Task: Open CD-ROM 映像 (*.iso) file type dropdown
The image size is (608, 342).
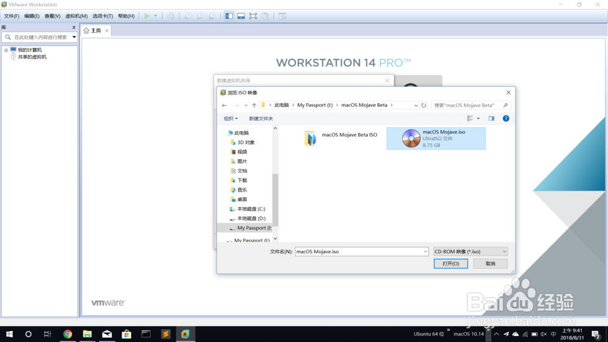Action: pyautogui.click(x=470, y=251)
